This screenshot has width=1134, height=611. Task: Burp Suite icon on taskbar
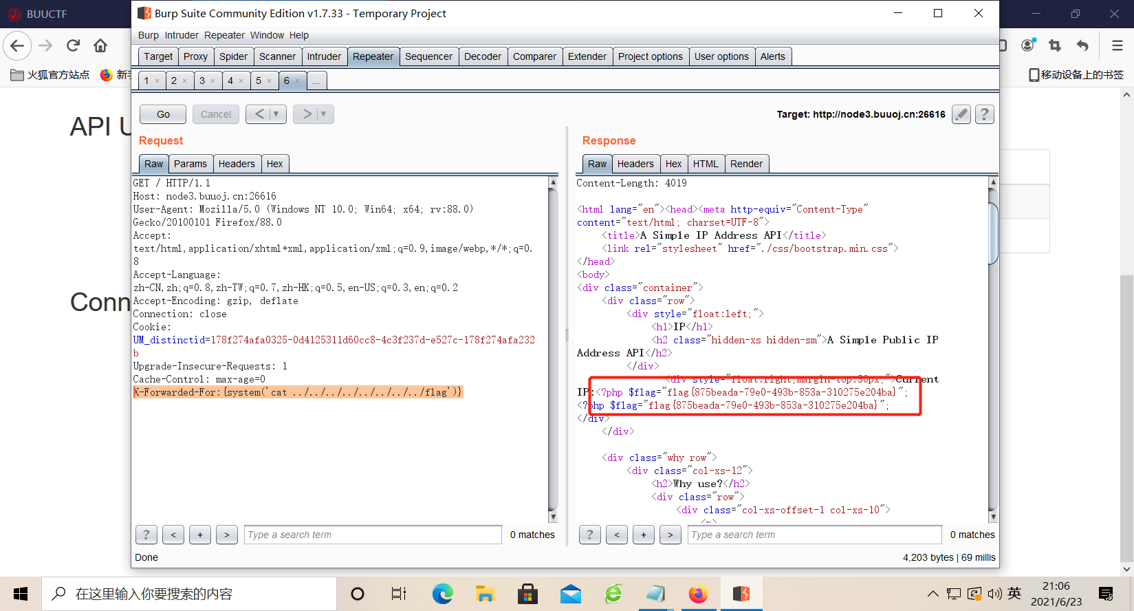741,594
